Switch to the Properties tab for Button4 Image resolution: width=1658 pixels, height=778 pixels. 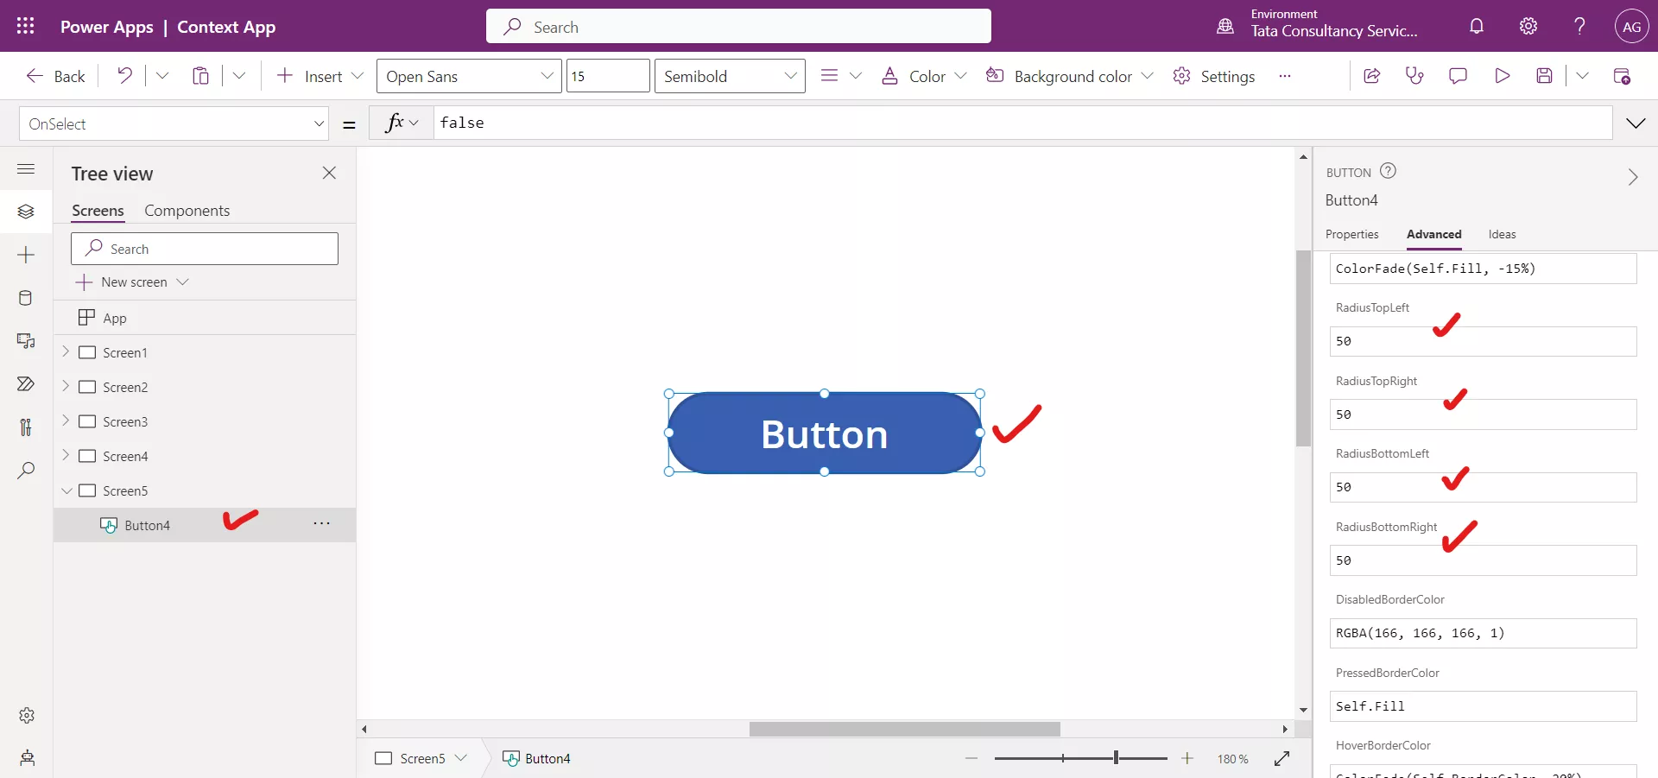(x=1351, y=235)
